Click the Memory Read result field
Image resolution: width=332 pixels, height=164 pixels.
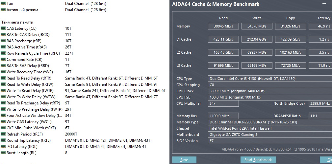click(x=223, y=26)
